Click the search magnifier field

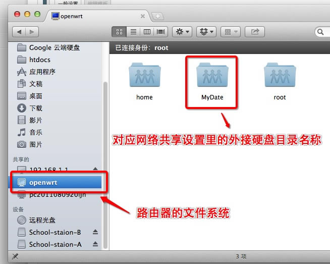pos(322,32)
